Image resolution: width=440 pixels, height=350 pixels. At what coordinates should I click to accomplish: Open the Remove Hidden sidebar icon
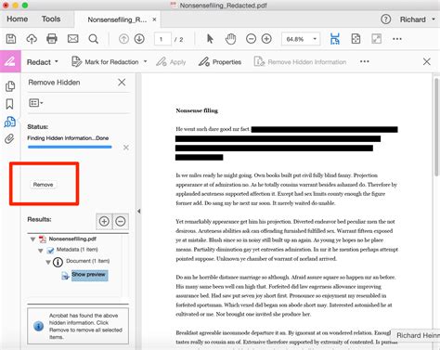pos(9,122)
